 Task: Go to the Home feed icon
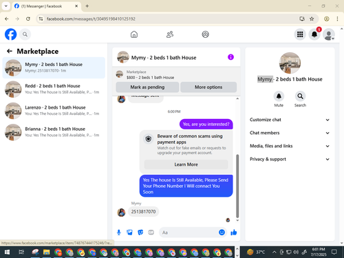(x=134, y=34)
